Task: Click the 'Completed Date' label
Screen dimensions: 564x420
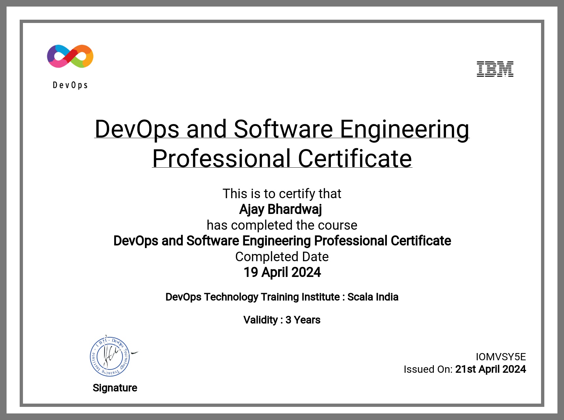Action: (282, 257)
